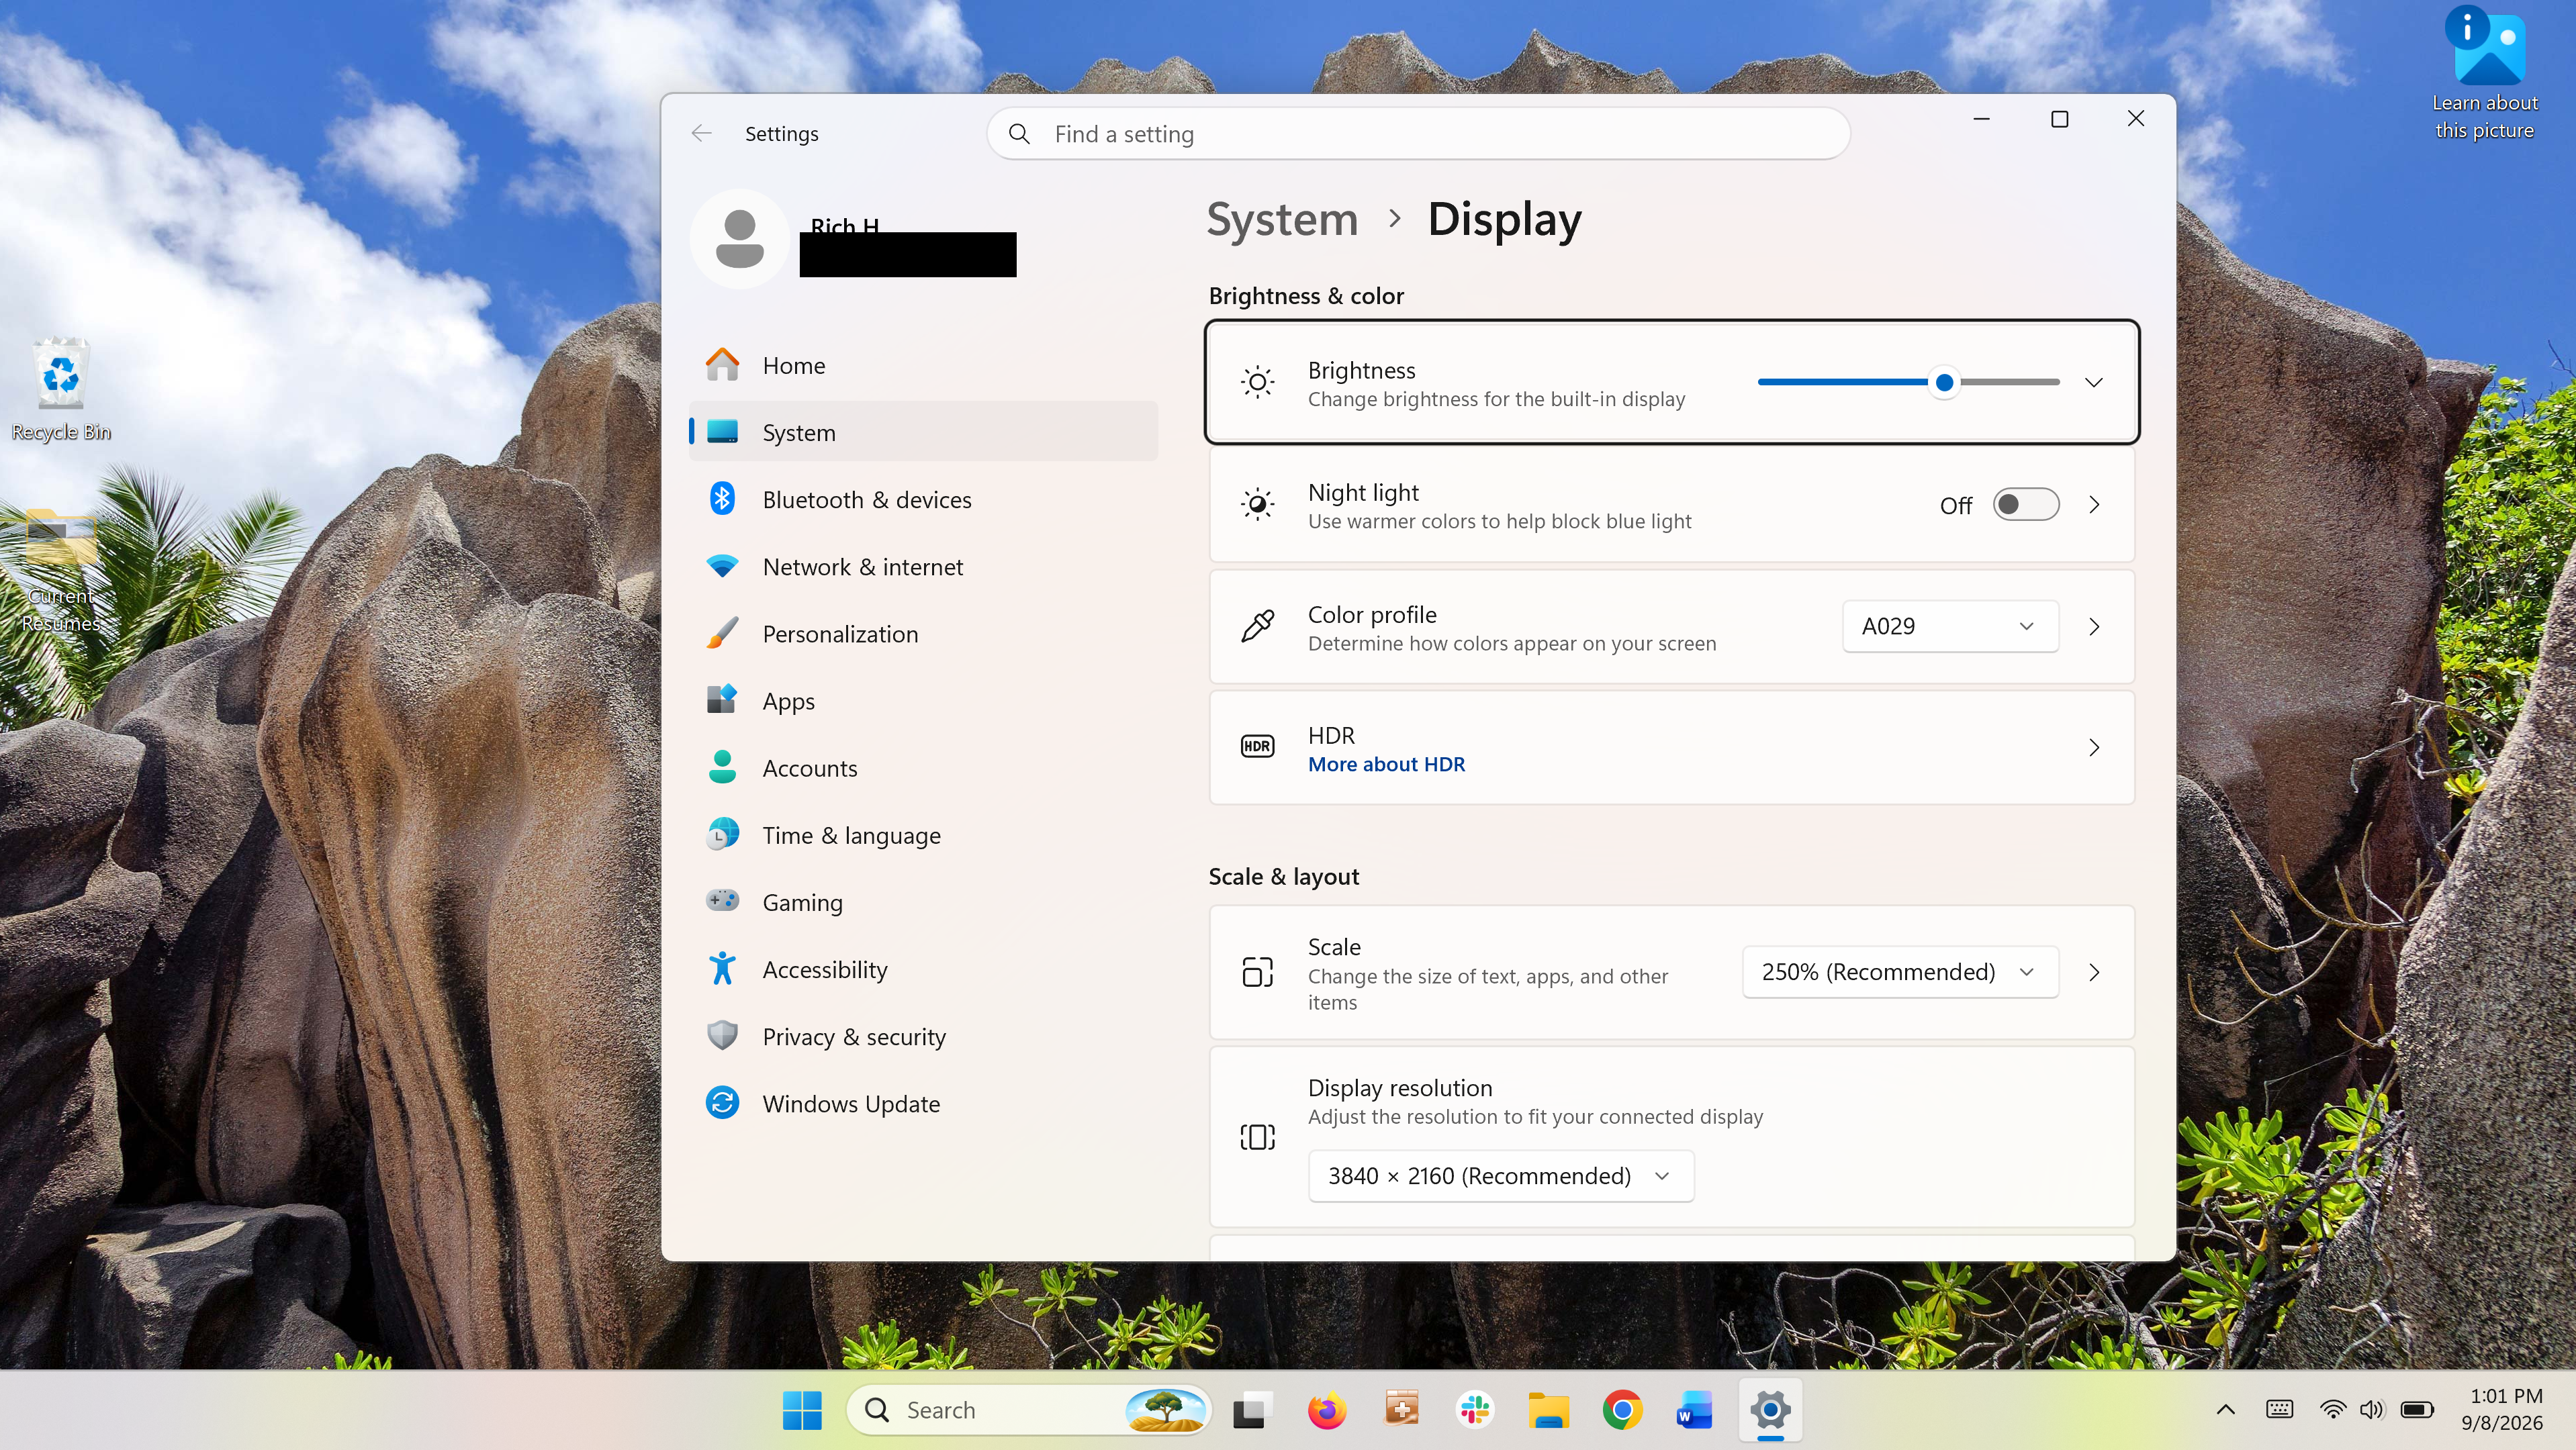Open Recycle Bin on the desktop

(x=60, y=391)
